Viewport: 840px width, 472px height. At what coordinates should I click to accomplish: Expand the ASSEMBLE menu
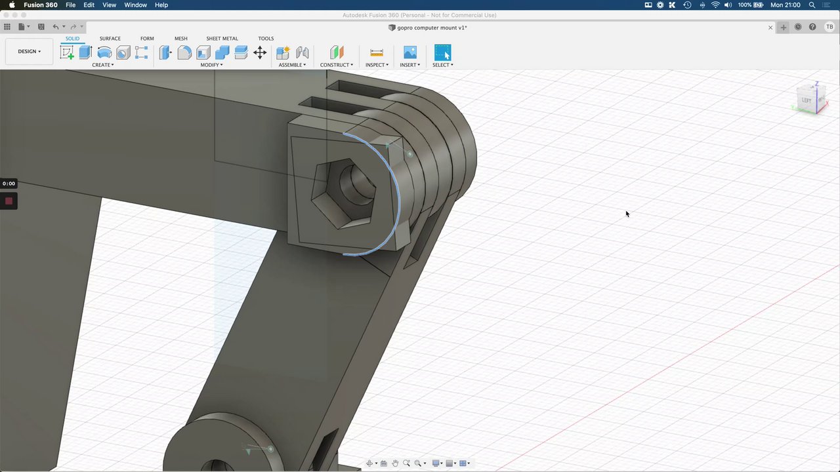point(292,65)
